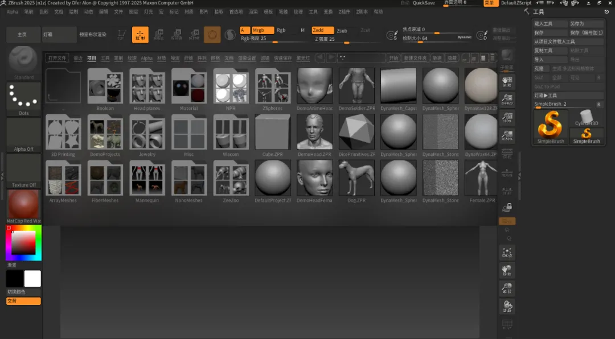Click the AC50% half-size icon
This screenshot has width=615, height=339.
pos(507,135)
